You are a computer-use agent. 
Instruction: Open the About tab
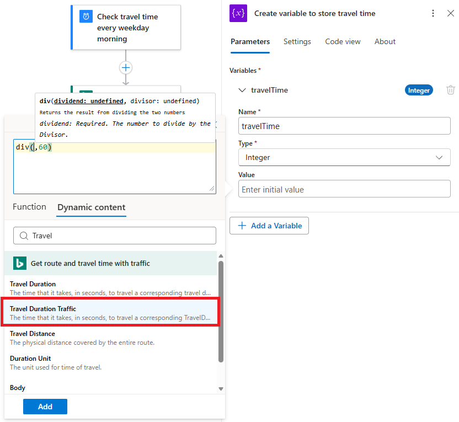[385, 41]
